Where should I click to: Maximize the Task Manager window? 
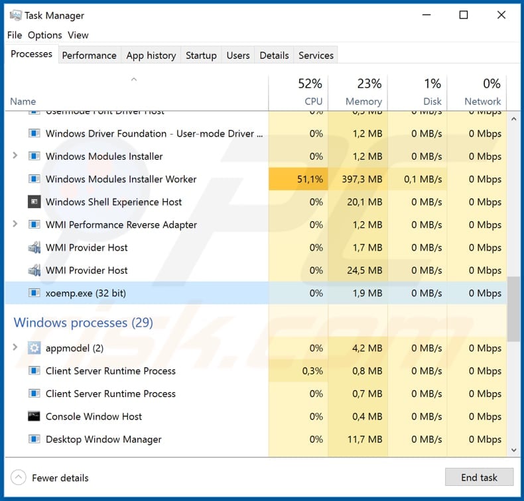tap(464, 15)
